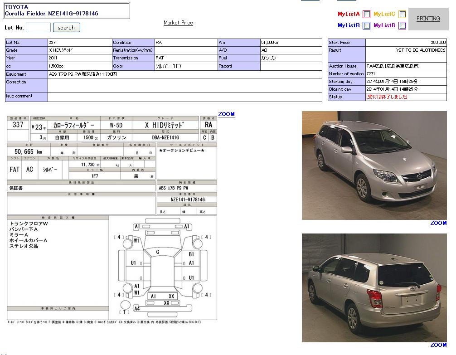Image resolution: width=456 pixels, height=355 pixels.
Task: Click the search button next to Lot No.
Action: click(66, 28)
